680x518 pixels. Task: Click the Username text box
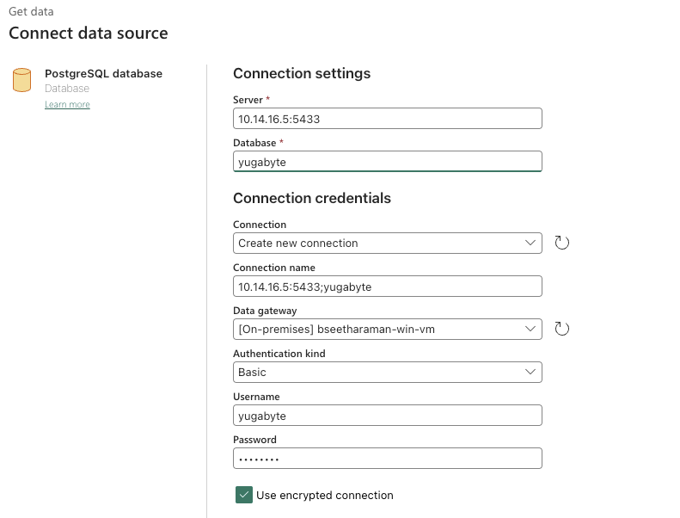coord(387,415)
